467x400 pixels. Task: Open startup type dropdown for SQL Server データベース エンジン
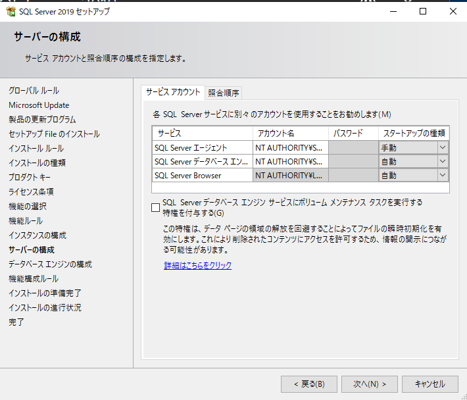[x=443, y=161]
